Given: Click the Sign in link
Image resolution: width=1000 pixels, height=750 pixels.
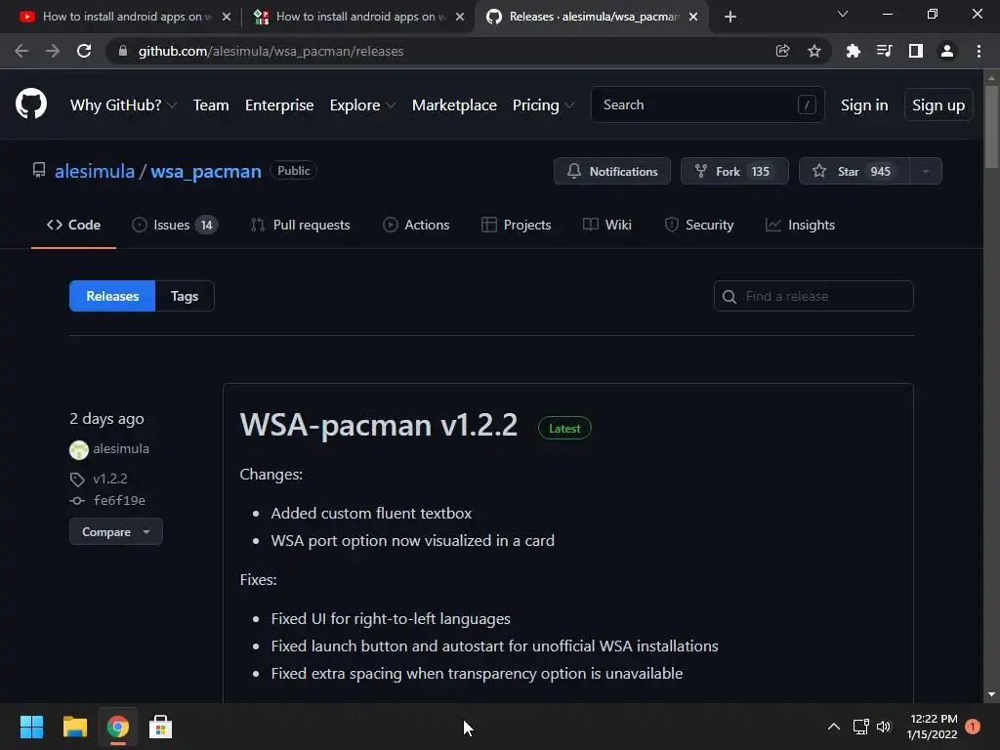Looking at the screenshot, I should [x=864, y=105].
